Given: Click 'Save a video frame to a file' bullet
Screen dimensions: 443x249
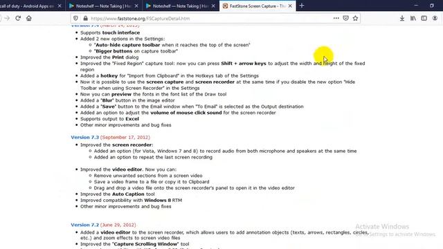Looking at the screenshot, I should pos(152,182).
